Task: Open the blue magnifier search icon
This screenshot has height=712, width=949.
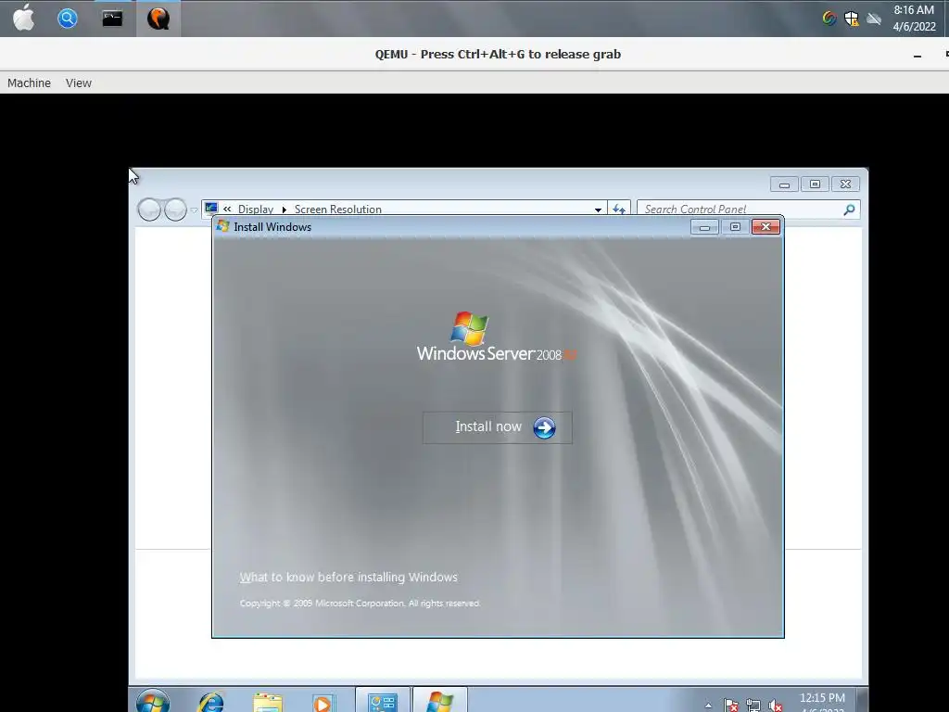Action: click(x=67, y=19)
